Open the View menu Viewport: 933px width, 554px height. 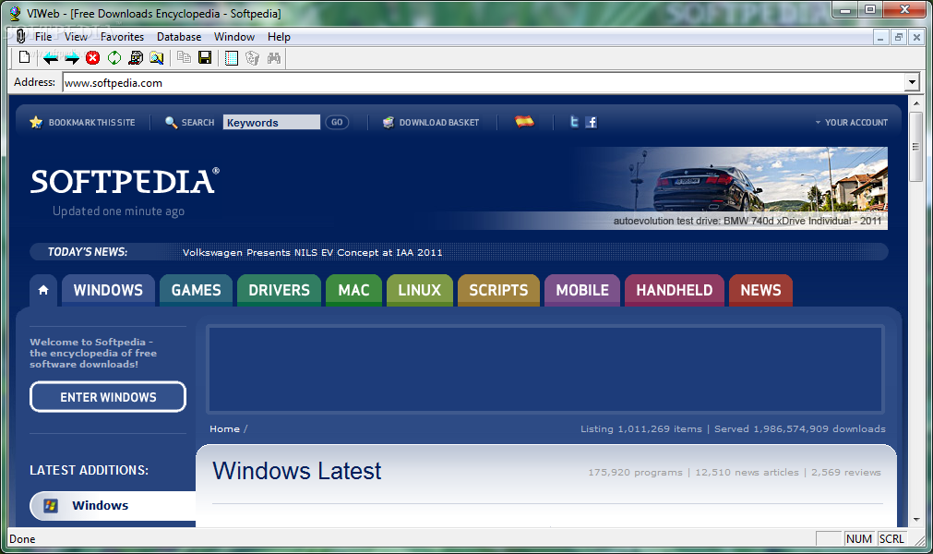coord(77,37)
